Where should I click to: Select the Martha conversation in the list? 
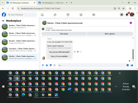(19, 57)
